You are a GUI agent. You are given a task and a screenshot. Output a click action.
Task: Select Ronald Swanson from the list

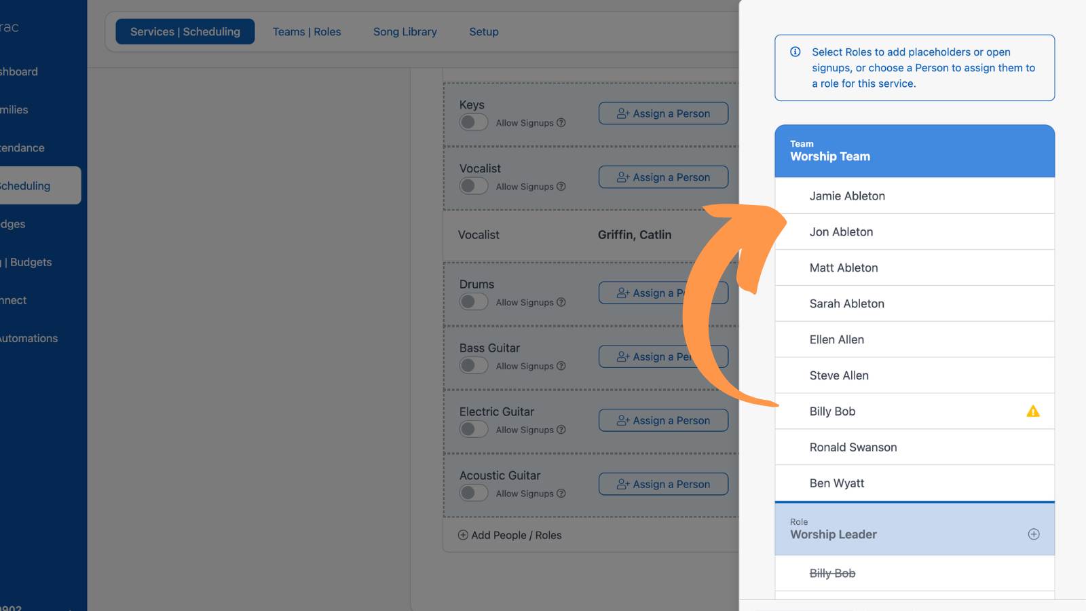914,447
